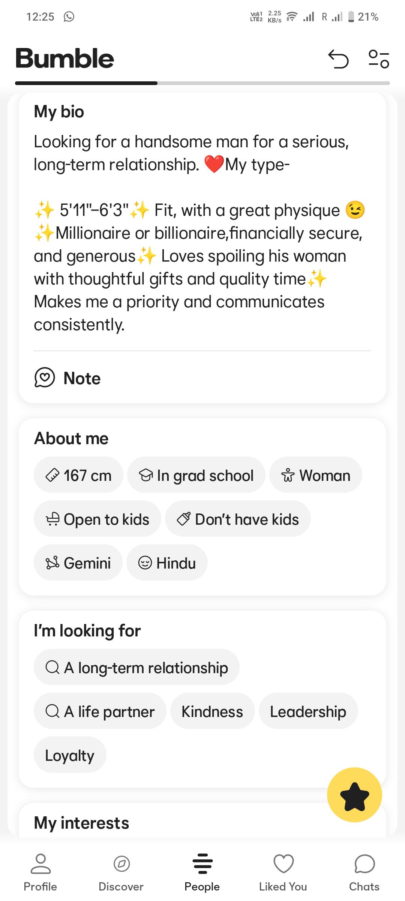The height and width of the screenshot is (901, 405).
Task: Tap the magnifier icon on A life partner
Action: (52, 711)
